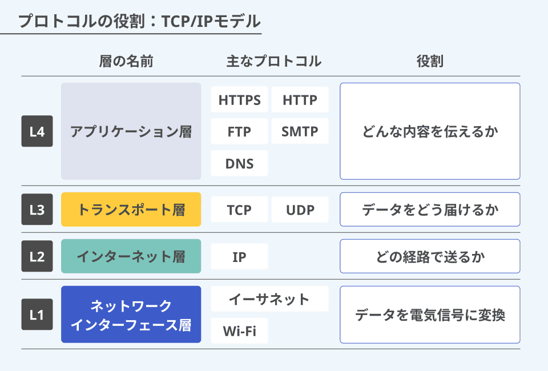Click the gray アプリケーション層 block
The image size is (548, 371).
[131, 131]
